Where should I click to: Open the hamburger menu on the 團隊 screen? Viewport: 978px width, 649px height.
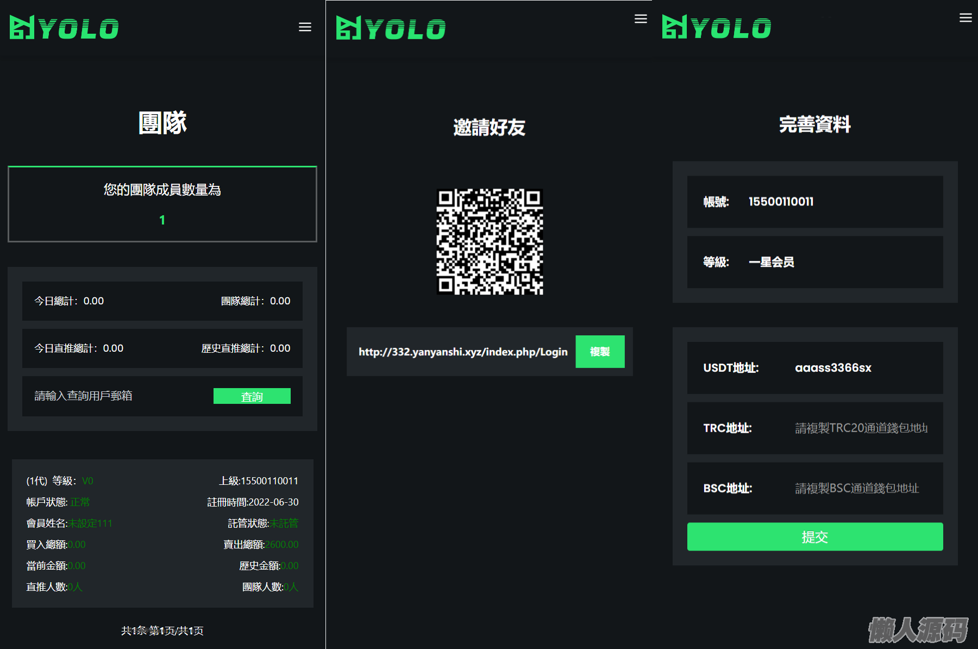pos(305,27)
